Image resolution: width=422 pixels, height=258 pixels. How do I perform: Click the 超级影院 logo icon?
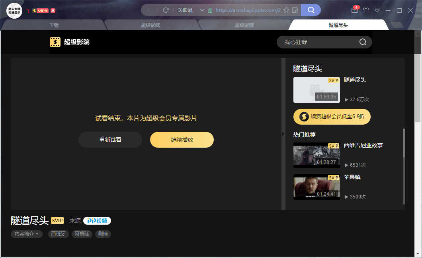[55, 42]
